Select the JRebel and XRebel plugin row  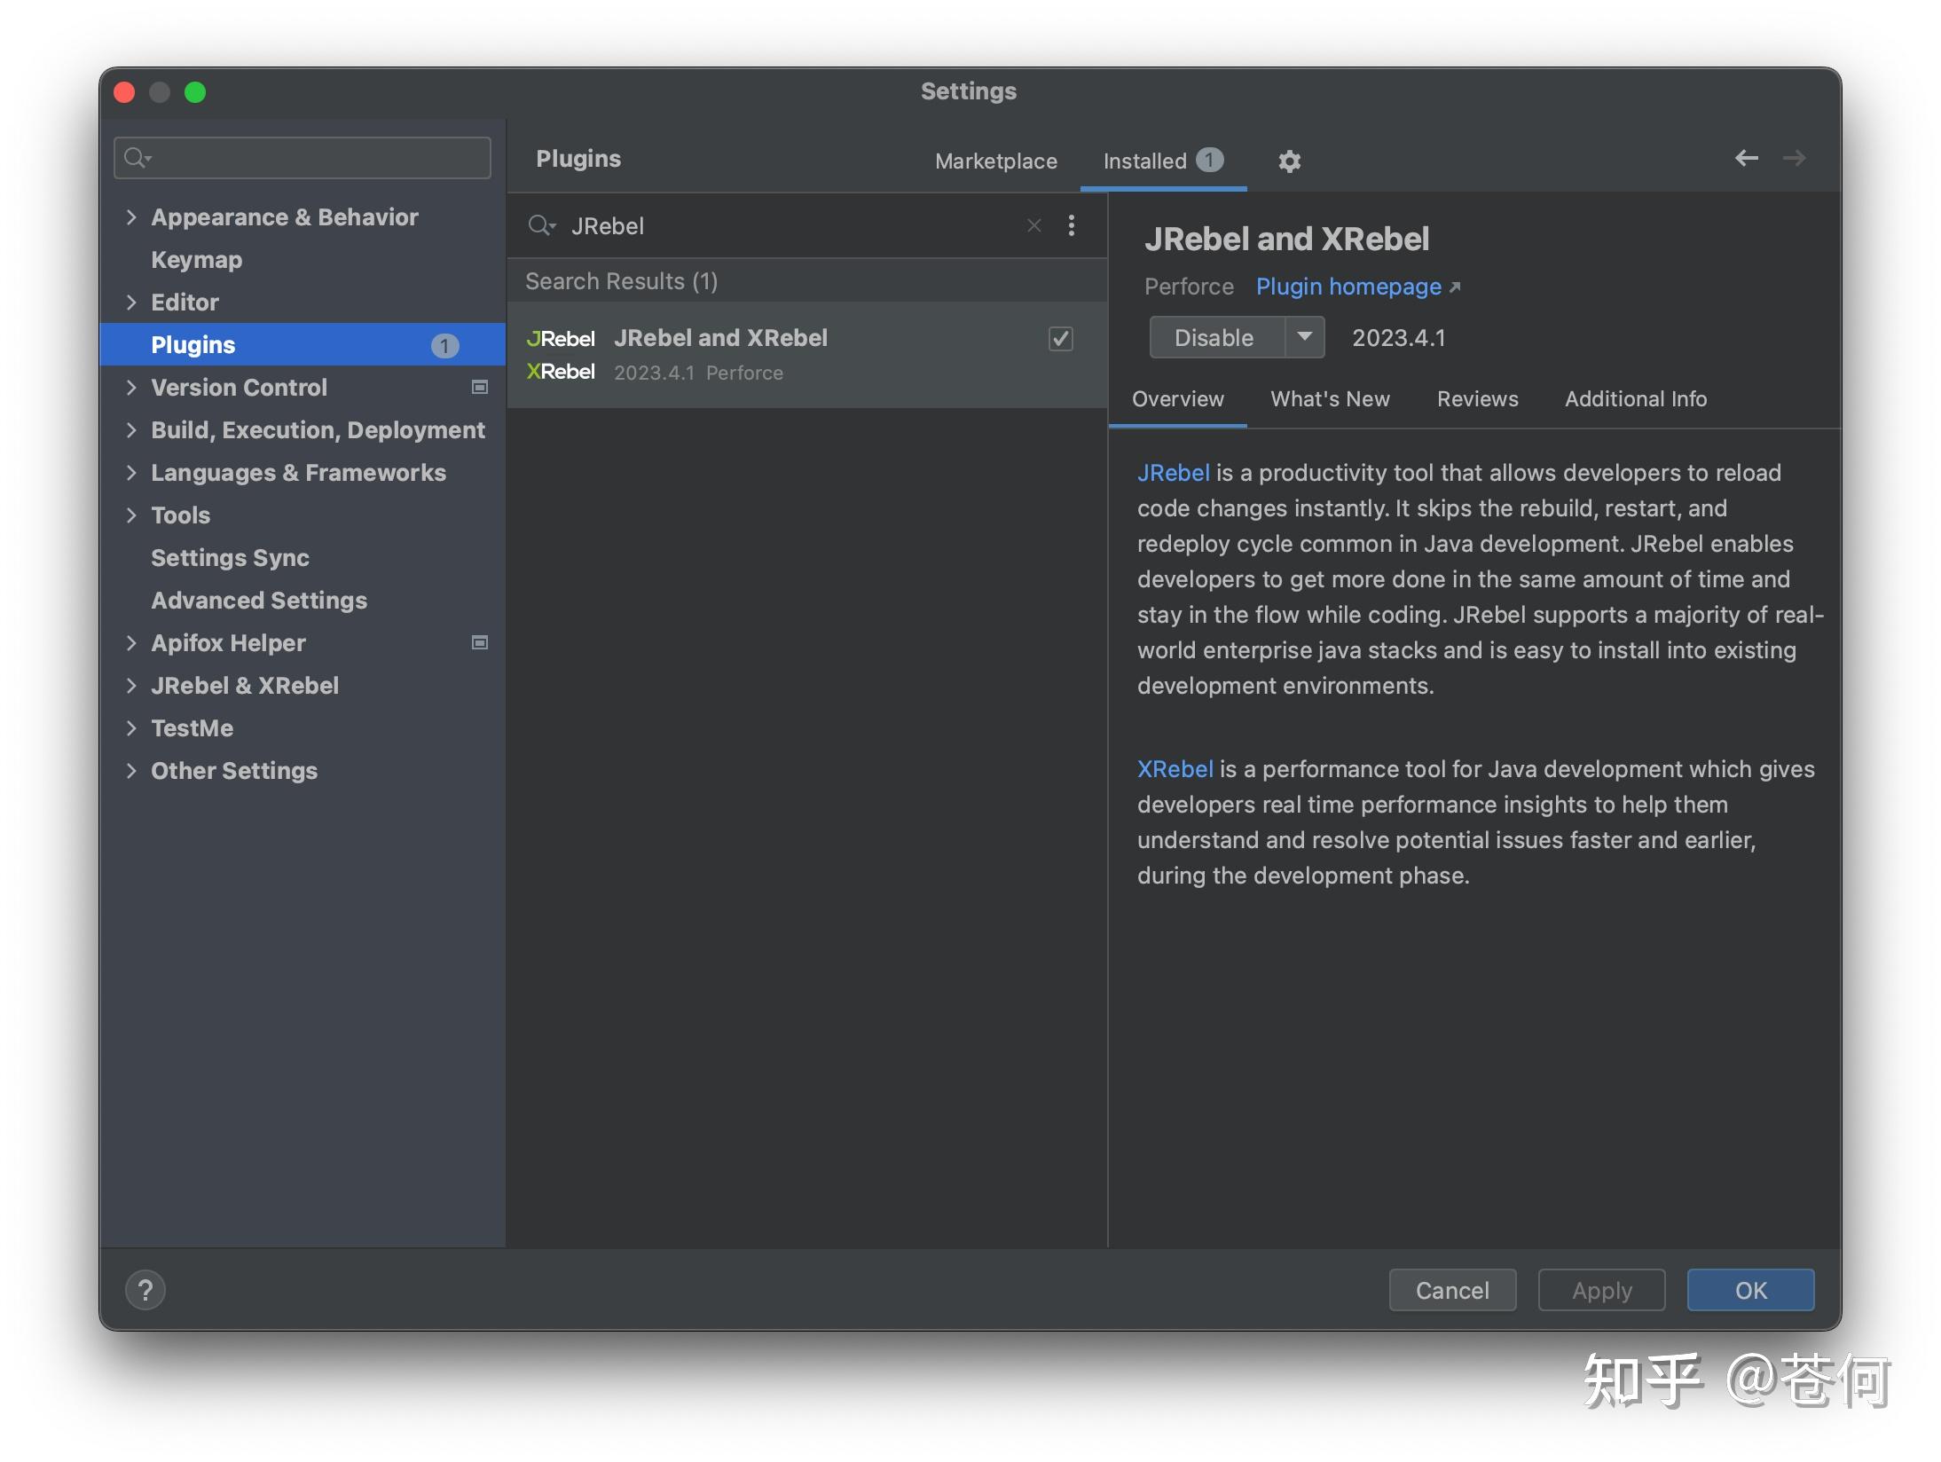click(807, 355)
